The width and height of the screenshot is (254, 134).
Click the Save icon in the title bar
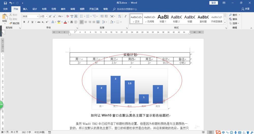(x=5, y=3)
